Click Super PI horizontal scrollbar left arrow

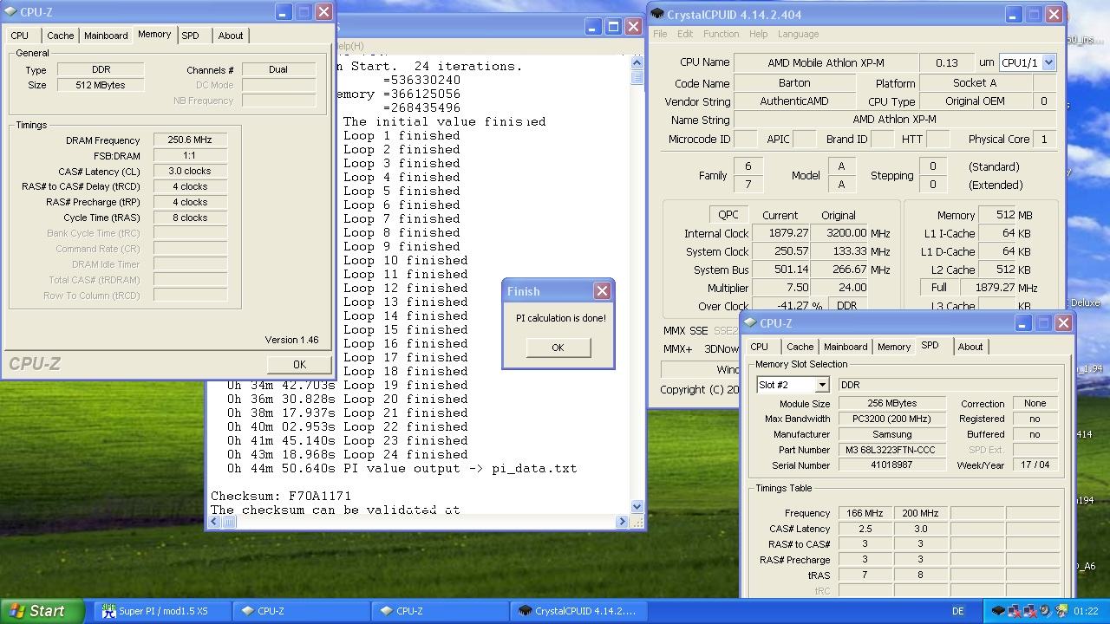tap(216, 521)
